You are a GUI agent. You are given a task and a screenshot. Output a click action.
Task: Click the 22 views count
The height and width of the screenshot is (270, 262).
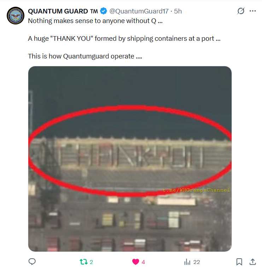tap(197, 262)
